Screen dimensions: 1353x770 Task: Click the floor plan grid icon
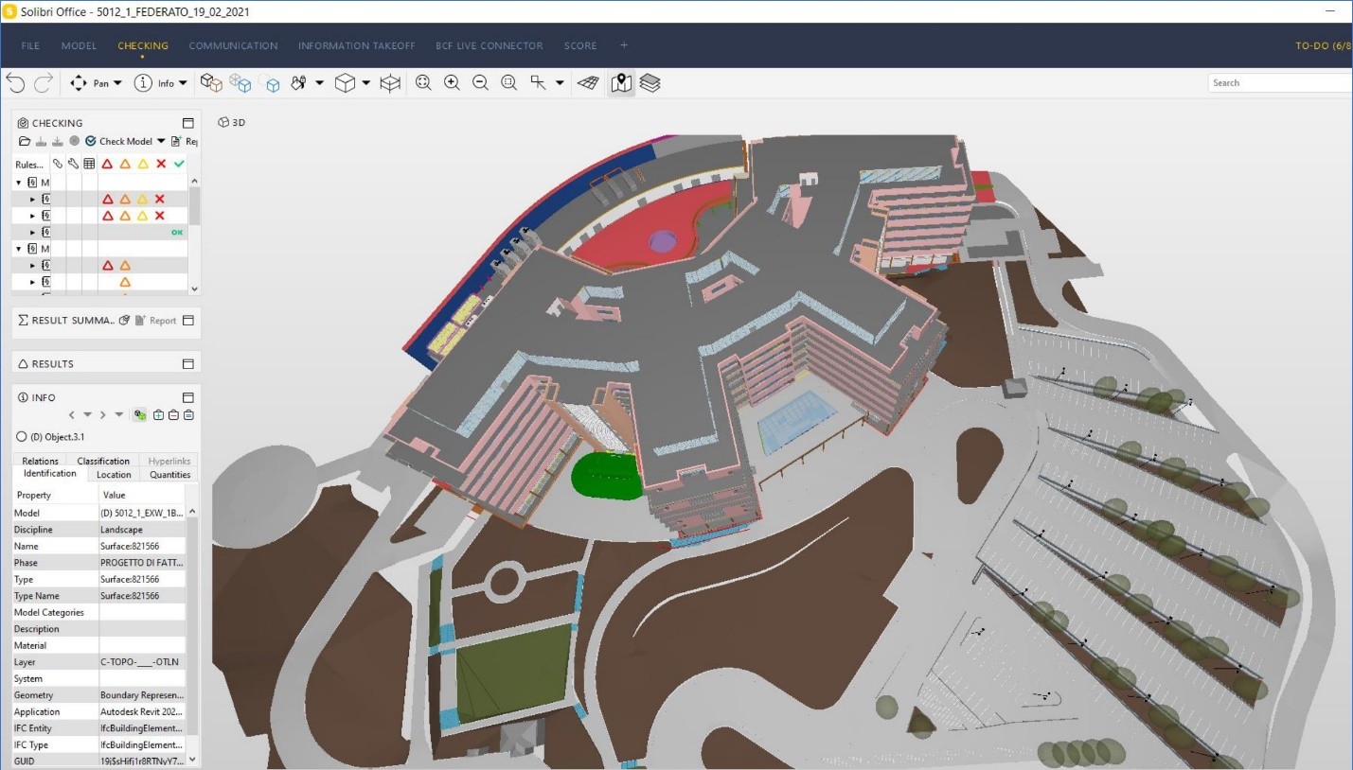tap(588, 83)
